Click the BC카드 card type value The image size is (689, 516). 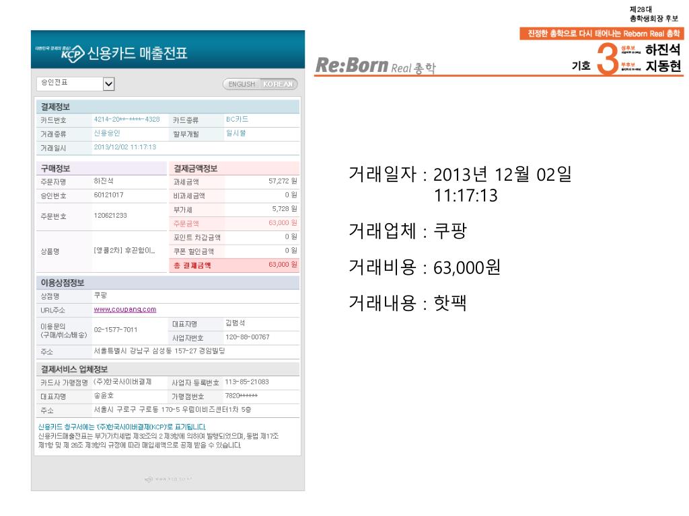point(238,120)
